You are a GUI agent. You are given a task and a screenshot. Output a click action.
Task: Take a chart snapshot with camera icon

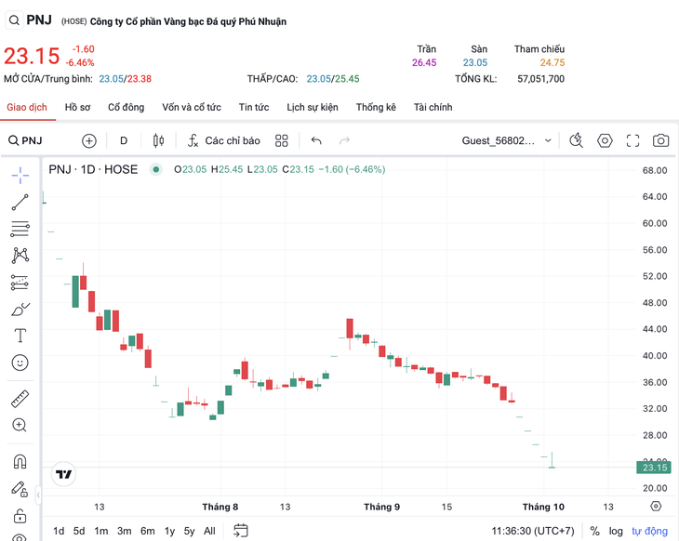660,140
